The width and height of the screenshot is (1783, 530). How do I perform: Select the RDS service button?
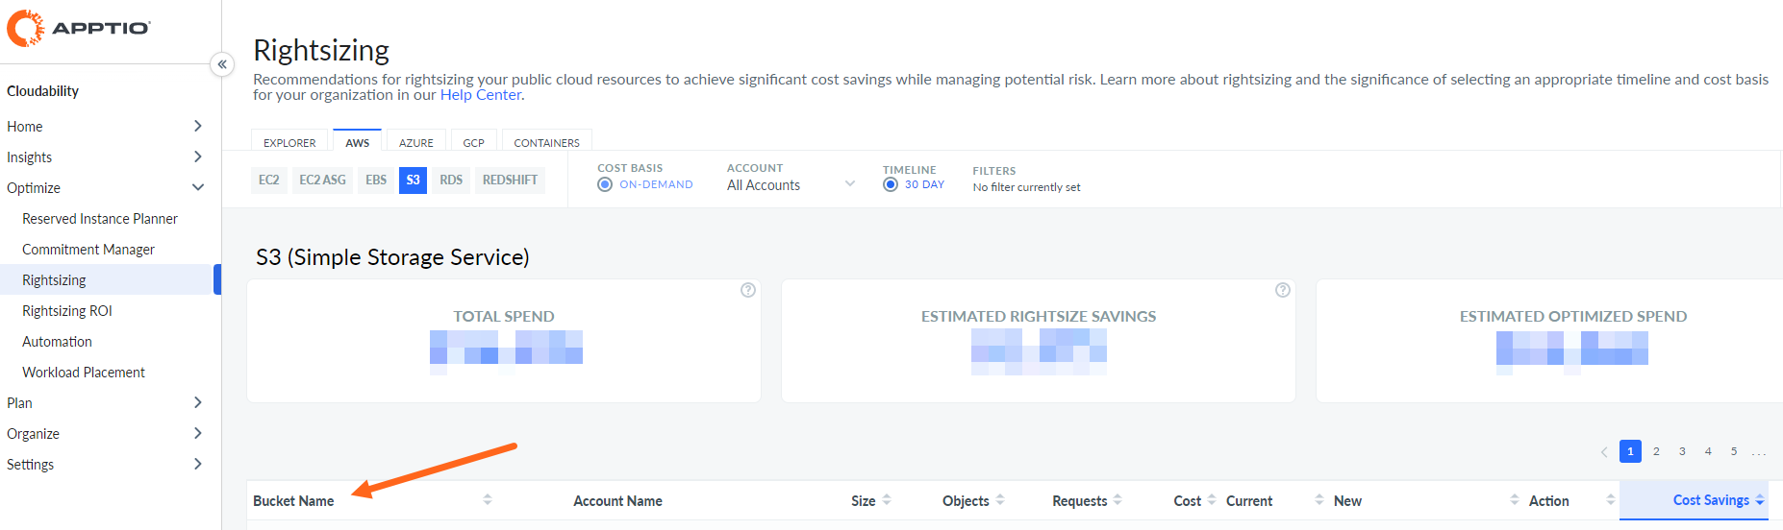[x=451, y=180]
